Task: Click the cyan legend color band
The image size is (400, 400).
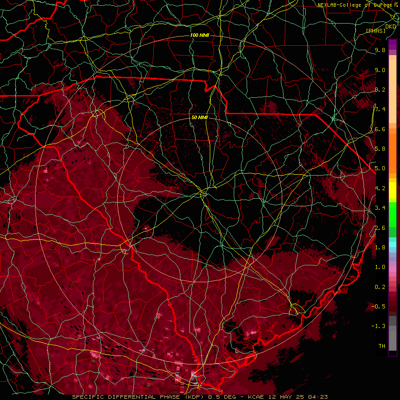Action: pos(392,244)
